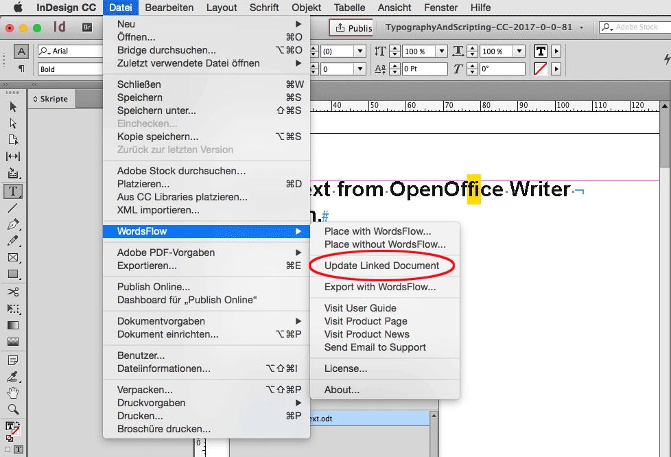Select the Gradient Swatch tool

click(x=13, y=325)
